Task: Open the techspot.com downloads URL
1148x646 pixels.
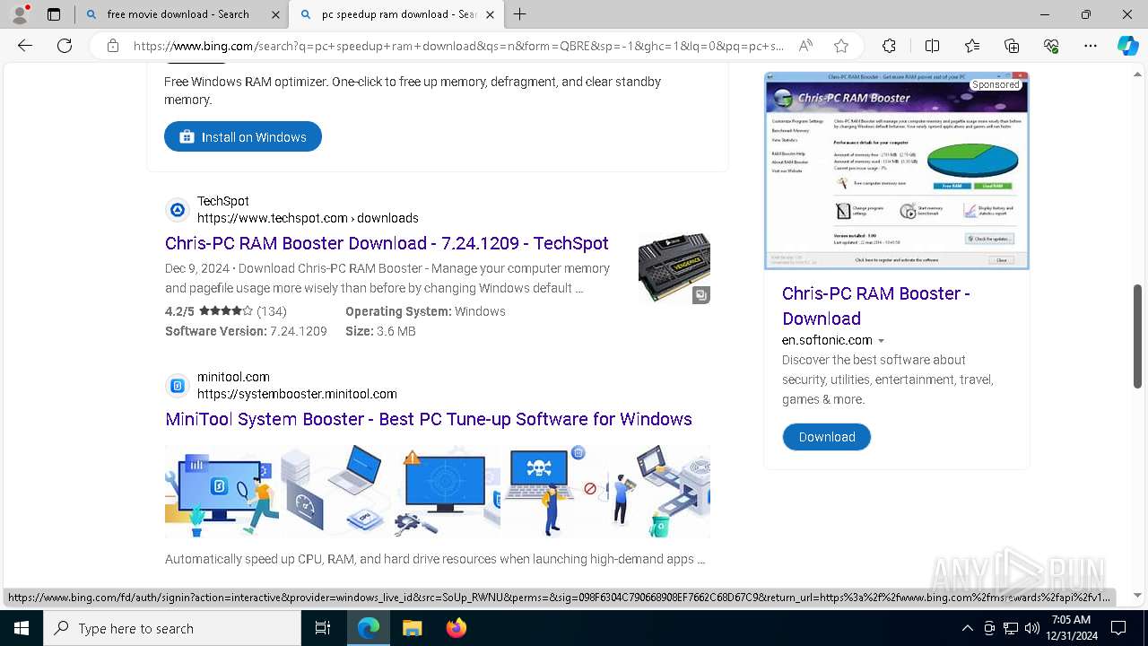Action: [308, 218]
